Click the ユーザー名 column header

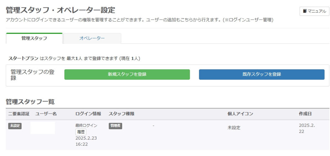(x=46, y=114)
